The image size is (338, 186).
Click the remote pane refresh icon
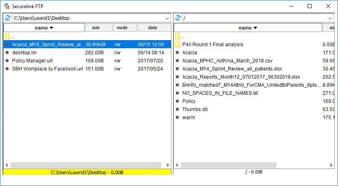(x=178, y=18)
